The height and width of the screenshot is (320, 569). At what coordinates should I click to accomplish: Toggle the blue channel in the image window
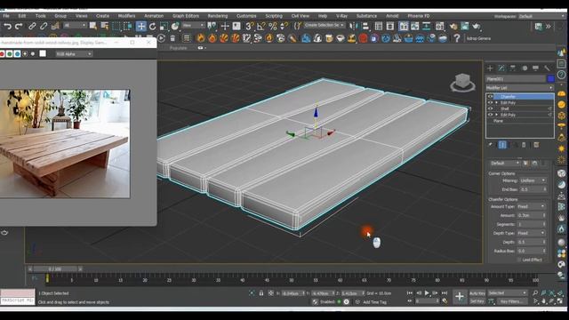17,53
